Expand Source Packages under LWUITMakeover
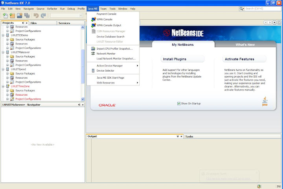The height and width of the screenshot is (189, 283). click(x=7, y=56)
